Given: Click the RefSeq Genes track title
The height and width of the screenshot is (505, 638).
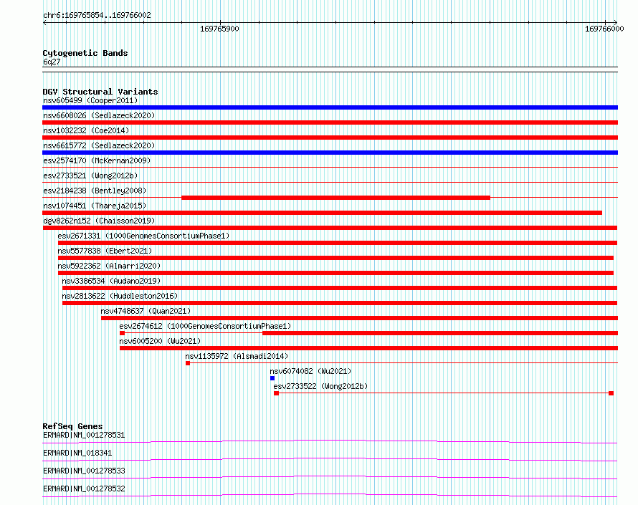Looking at the screenshot, I should pos(72,426).
